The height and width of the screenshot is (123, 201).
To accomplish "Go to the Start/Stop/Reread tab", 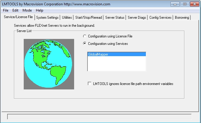I will coord(88,18).
